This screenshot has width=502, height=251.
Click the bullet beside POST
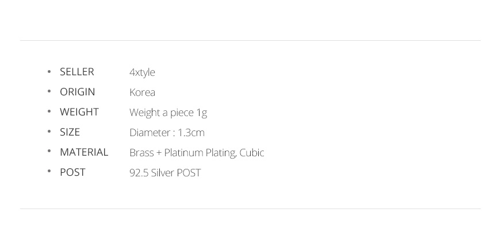(x=49, y=171)
